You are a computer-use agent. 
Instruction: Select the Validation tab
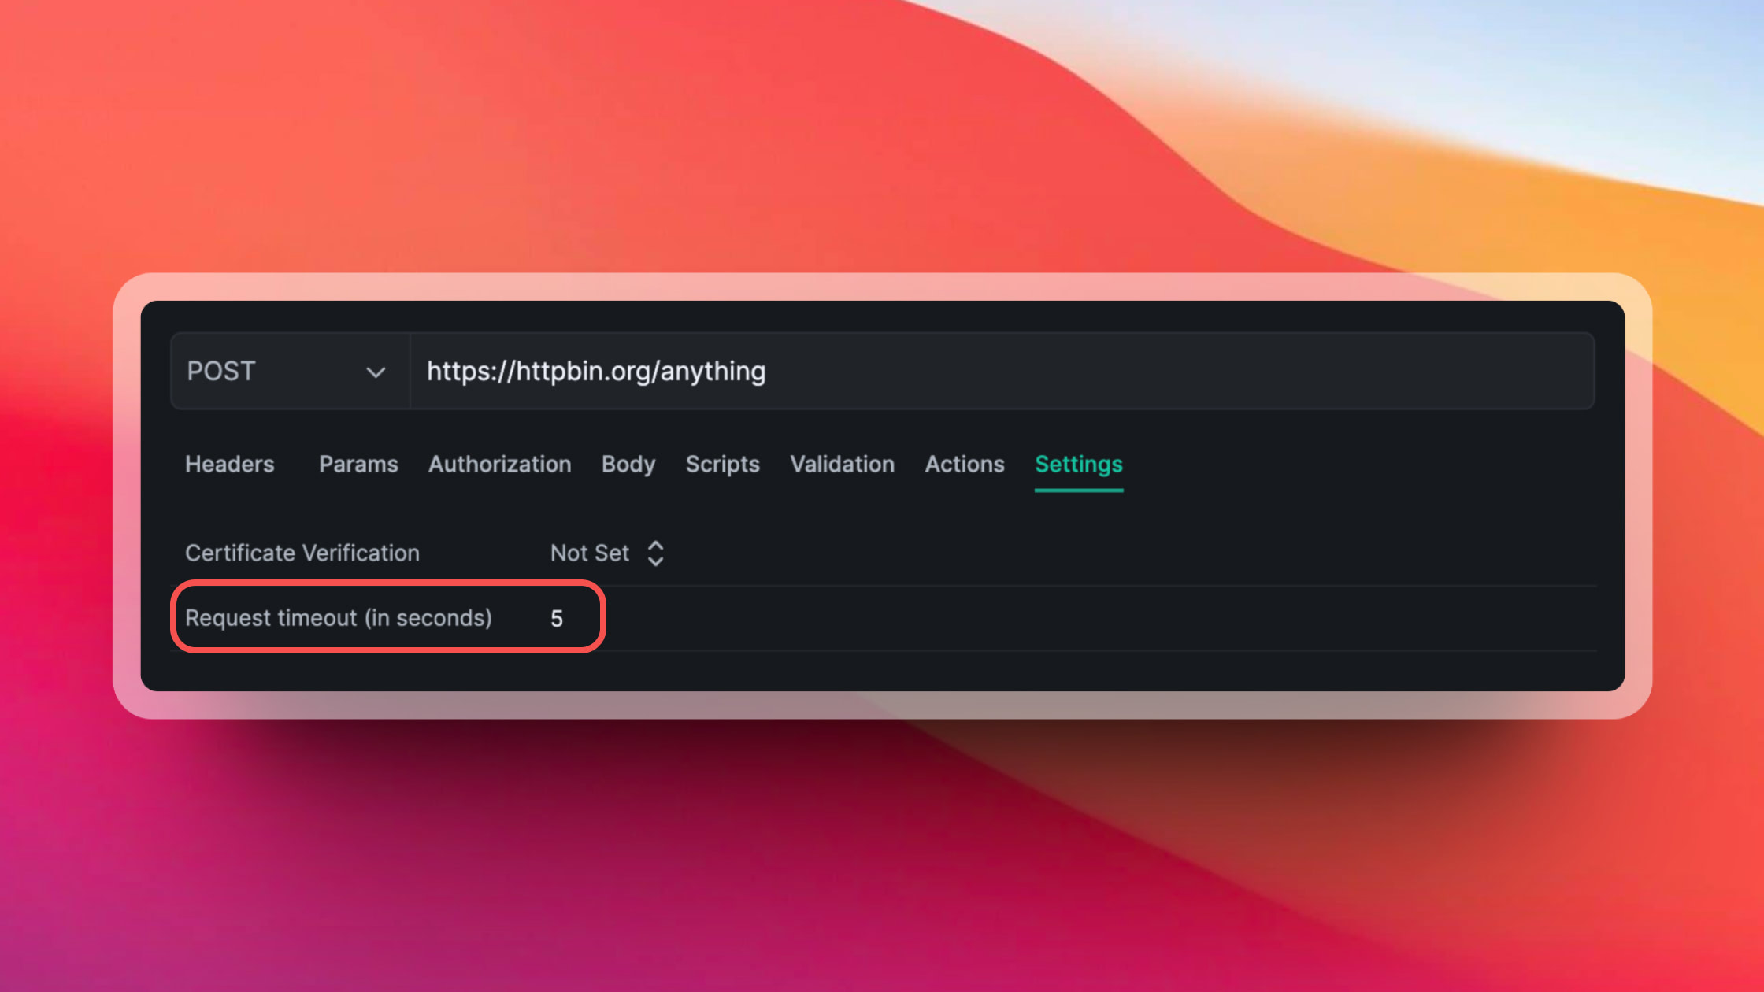click(x=841, y=465)
